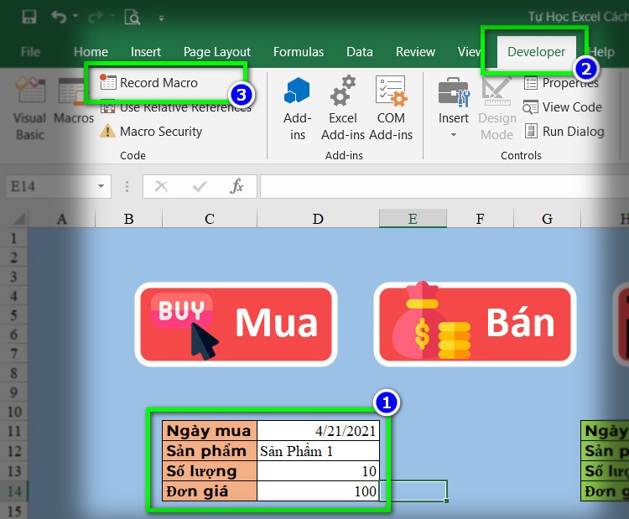Select row 1 header

click(13, 238)
